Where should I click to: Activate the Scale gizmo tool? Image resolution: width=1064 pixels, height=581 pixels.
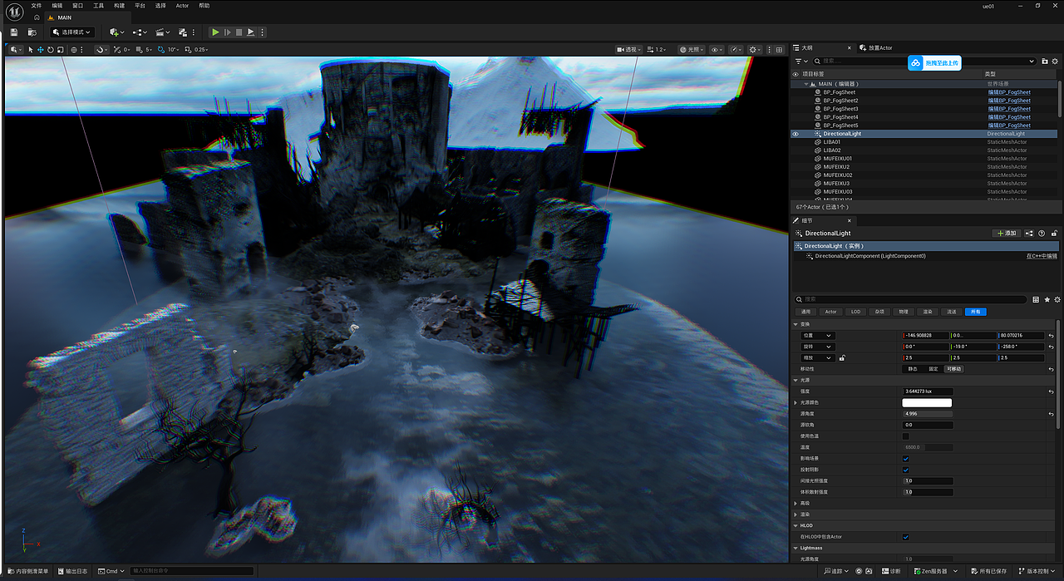[60, 50]
